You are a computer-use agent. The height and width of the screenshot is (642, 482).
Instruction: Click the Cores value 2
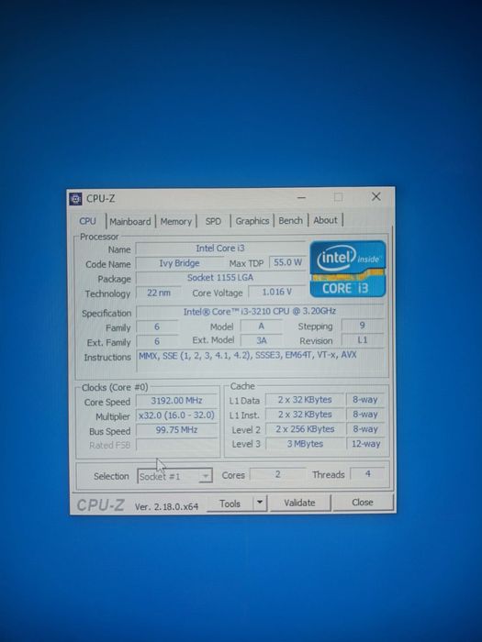point(277,474)
